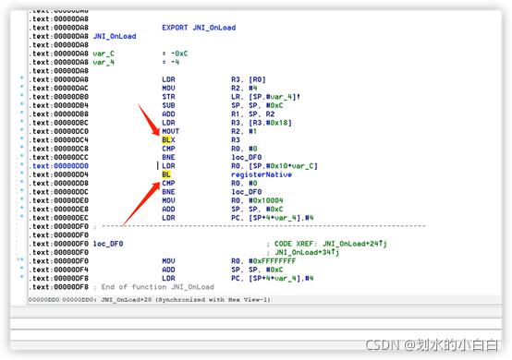Viewport: 512px width, 360px height.
Task: Follow loc_DF0 operand at address 00000DCC
Action: tap(247, 158)
